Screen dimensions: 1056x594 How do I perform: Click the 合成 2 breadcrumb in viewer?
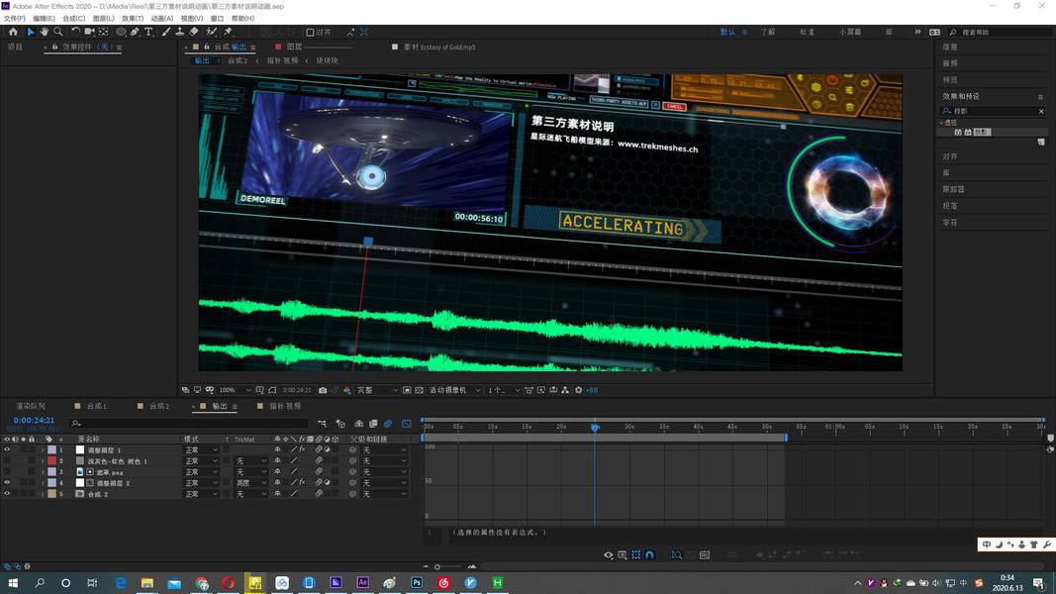point(238,60)
